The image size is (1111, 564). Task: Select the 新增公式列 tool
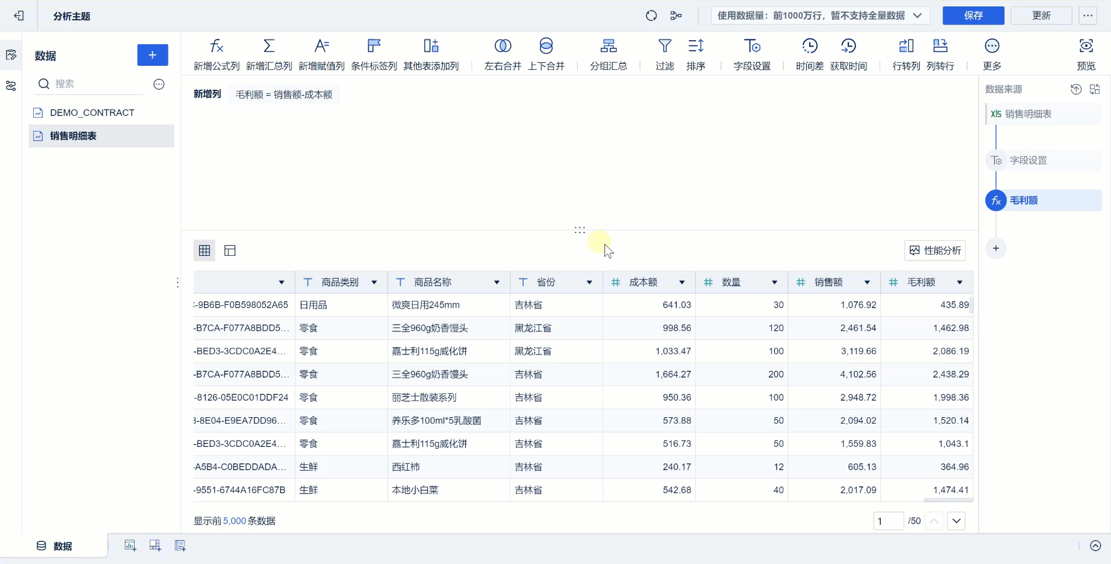pos(216,54)
